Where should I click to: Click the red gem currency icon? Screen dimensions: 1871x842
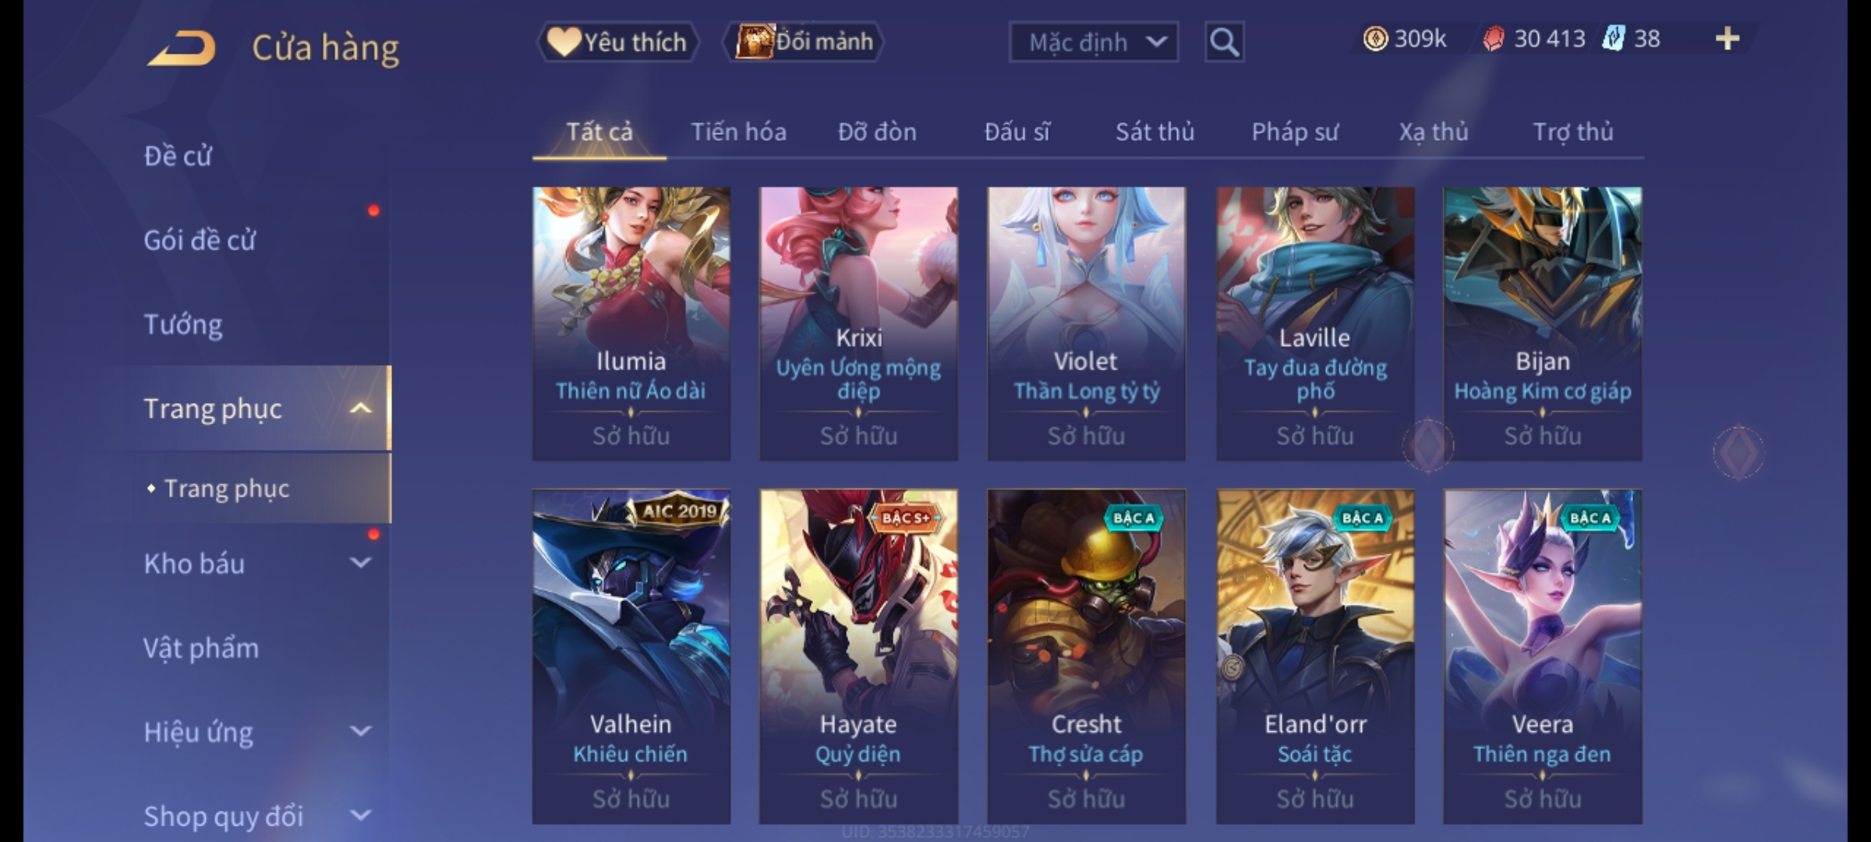tap(1493, 38)
